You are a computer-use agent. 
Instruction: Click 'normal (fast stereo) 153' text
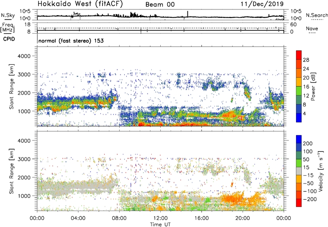[x=71, y=41]
